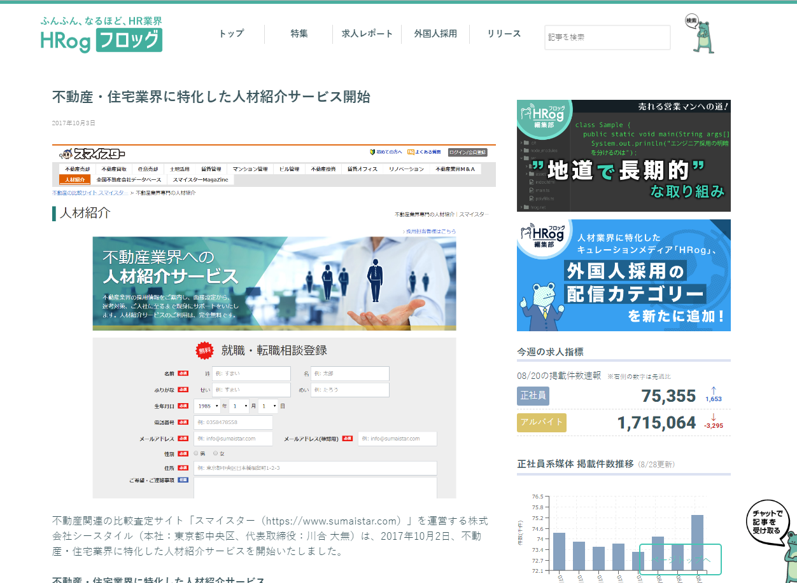The height and width of the screenshot is (583, 797).
Task: Open the birth day dropdown before 日
Action: pos(267,406)
